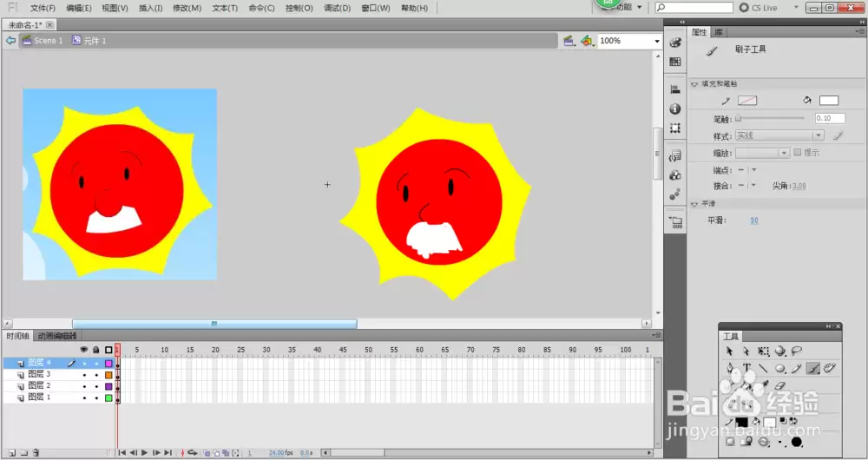The height and width of the screenshot is (460, 868).
Task: Select the Free Transform tool
Action: point(763,351)
